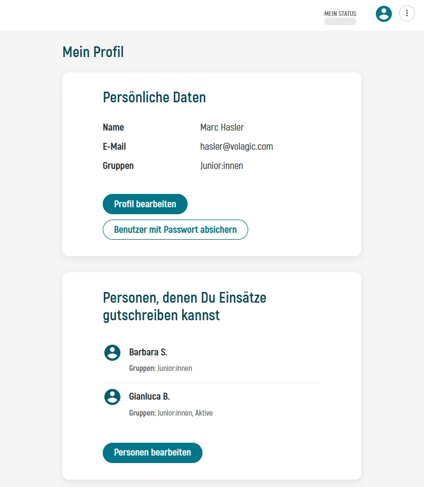Select the Gianluca B. person entry name
Screen dimensions: 424x487
pos(150,396)
